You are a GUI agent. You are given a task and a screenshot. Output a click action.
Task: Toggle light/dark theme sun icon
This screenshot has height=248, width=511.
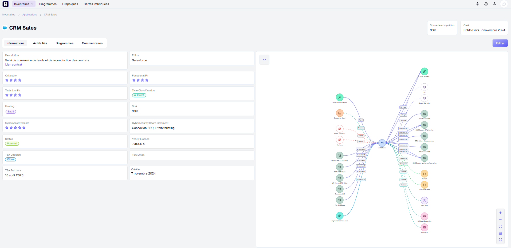tap(477, 4)
